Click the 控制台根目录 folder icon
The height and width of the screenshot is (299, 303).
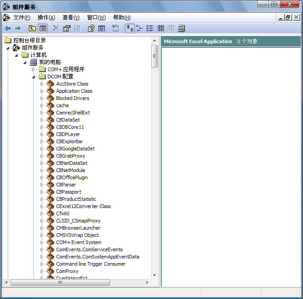(8, 40)
